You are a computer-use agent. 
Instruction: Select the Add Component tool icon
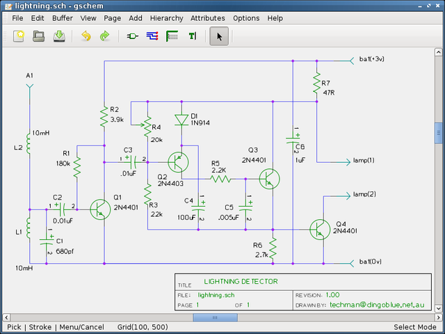tap(131, 36)
